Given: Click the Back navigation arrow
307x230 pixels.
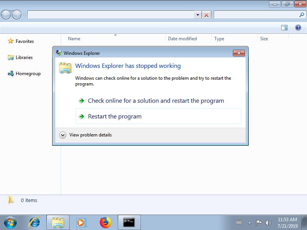Looking at the screenshot, I should pos(6,15).
